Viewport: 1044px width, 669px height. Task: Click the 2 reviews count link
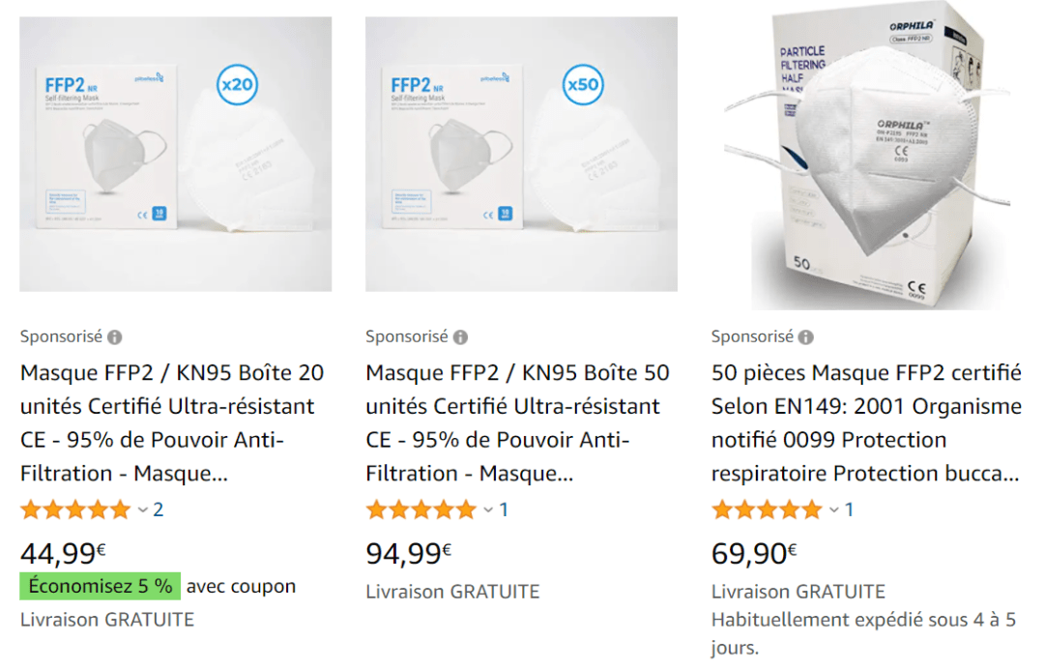[x=159, y=509]
